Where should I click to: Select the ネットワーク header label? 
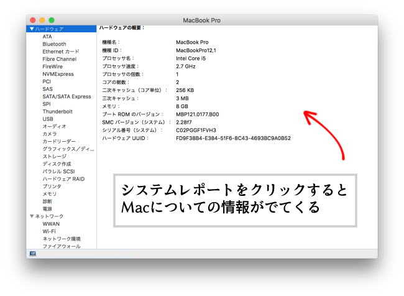(x=49, y=216)
